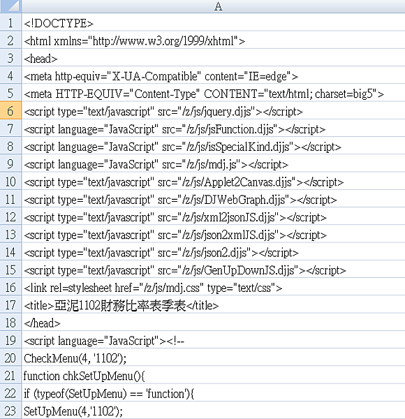Screen dimensions: 405x419
Task: Click cell containing opening <head> tag
Action: coord(213,57)
